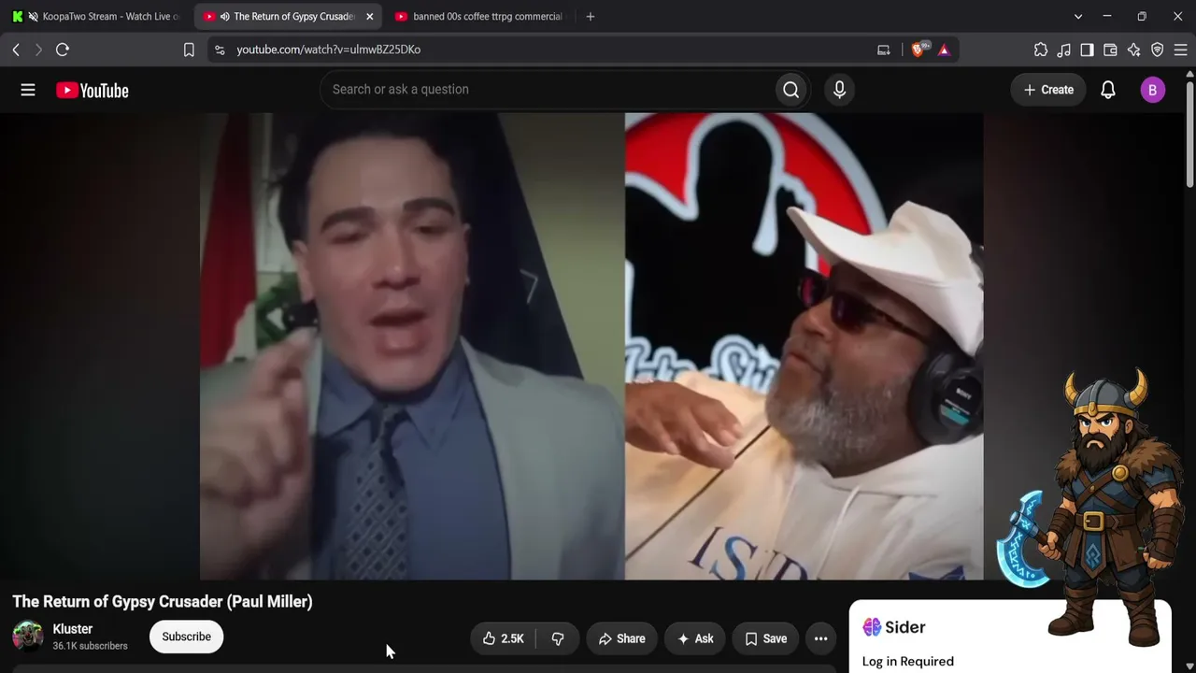Share this video
The height and width of the screenshot is (673, 1196).
click(x=621, y=638)
